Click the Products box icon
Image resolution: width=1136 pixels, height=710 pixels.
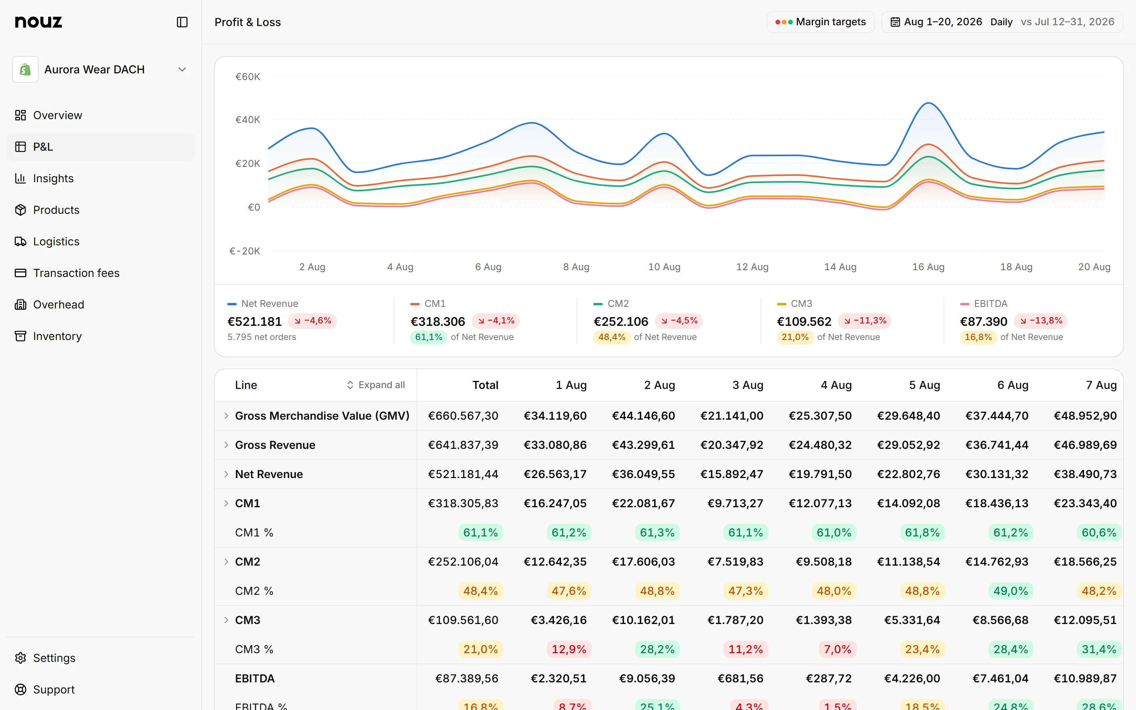point(20,209)
